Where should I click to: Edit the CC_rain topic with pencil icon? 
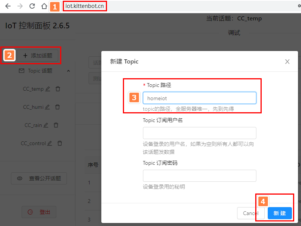click(46, 125)
